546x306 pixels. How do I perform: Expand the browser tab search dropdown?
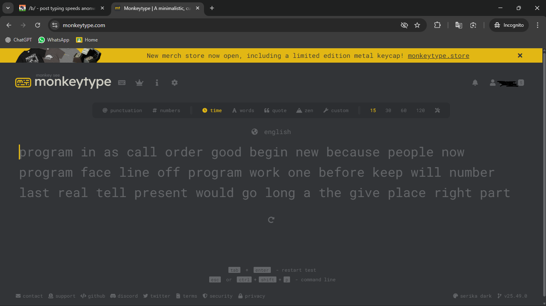click(x=8, y=8)
